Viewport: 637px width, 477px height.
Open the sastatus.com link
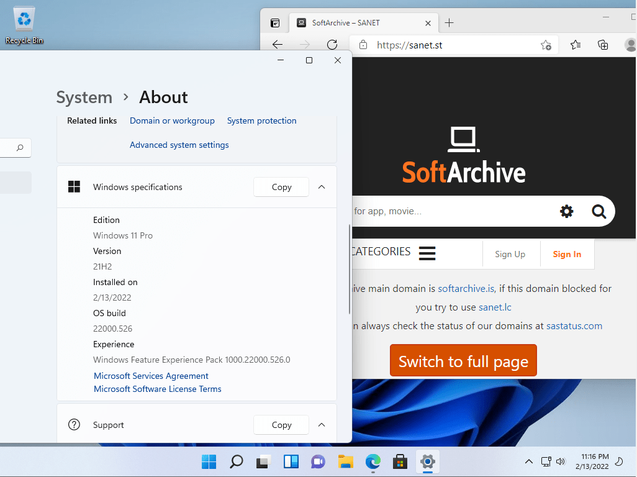tap(574, 326)
